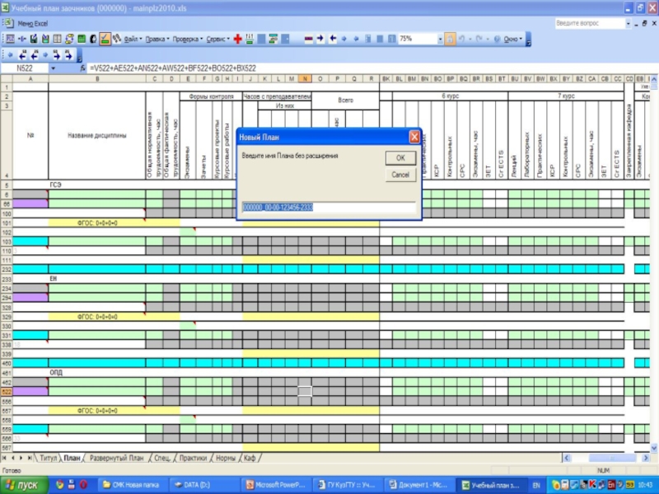Image resolution: width=659 pixels, height=494 pixels.
Task: Select the Практики sheet tab
Action: click(x=193, y=458)
